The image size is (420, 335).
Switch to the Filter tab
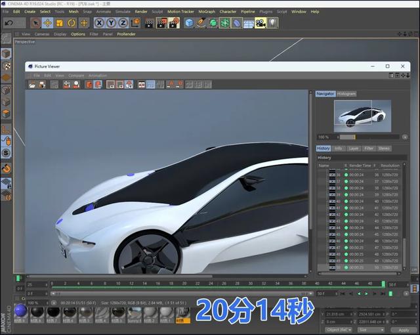(369, 148)
